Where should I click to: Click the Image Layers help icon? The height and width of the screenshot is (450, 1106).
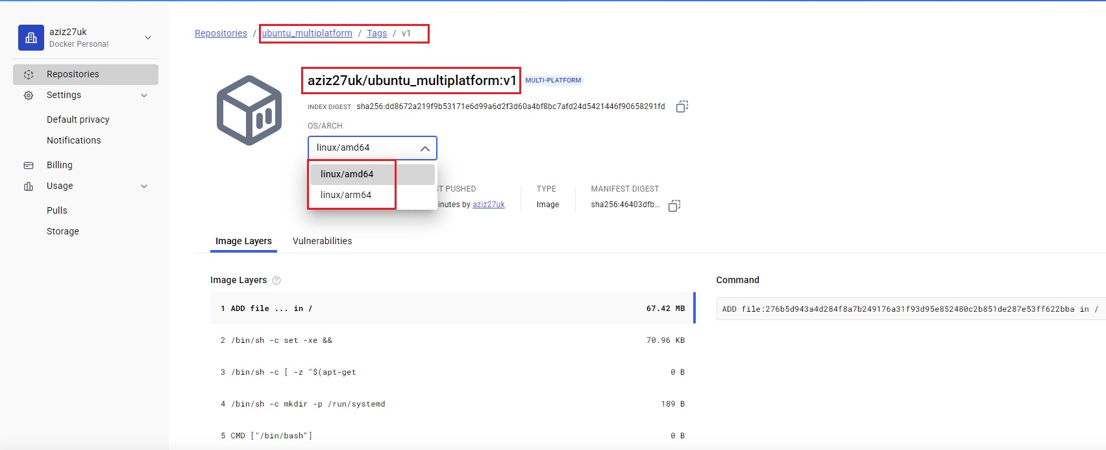pos(276,281)
